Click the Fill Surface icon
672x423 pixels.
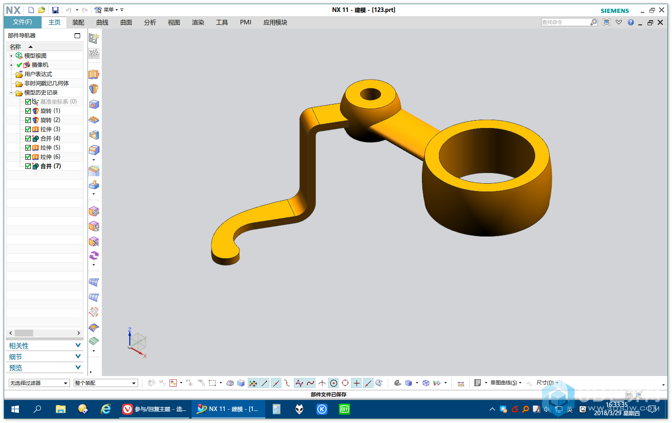94,327
